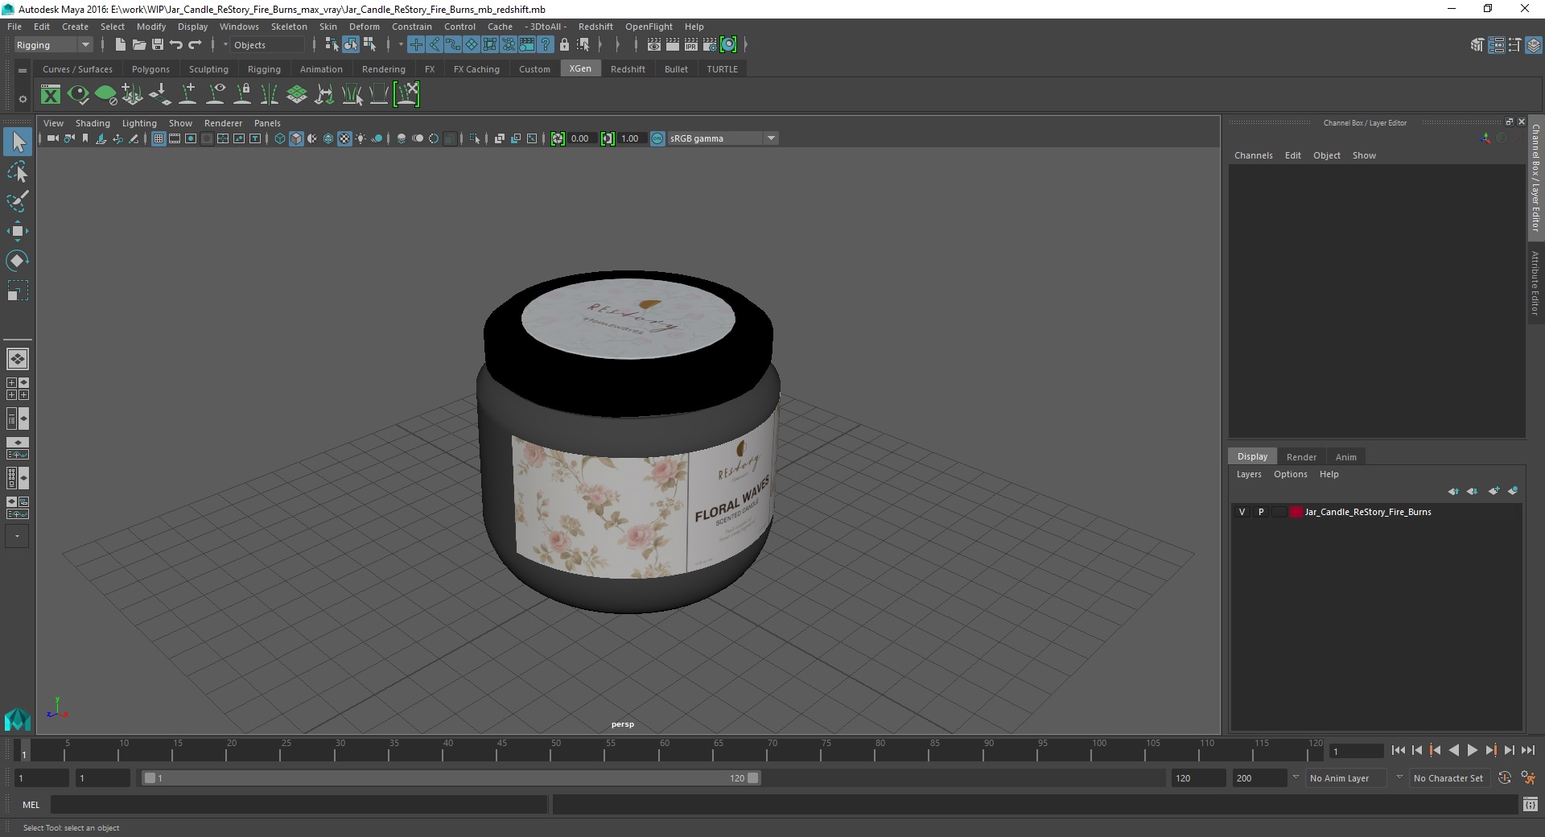Open a scene with folder icon
This screenshot has width=1545, height=837.
click(138, 45)
